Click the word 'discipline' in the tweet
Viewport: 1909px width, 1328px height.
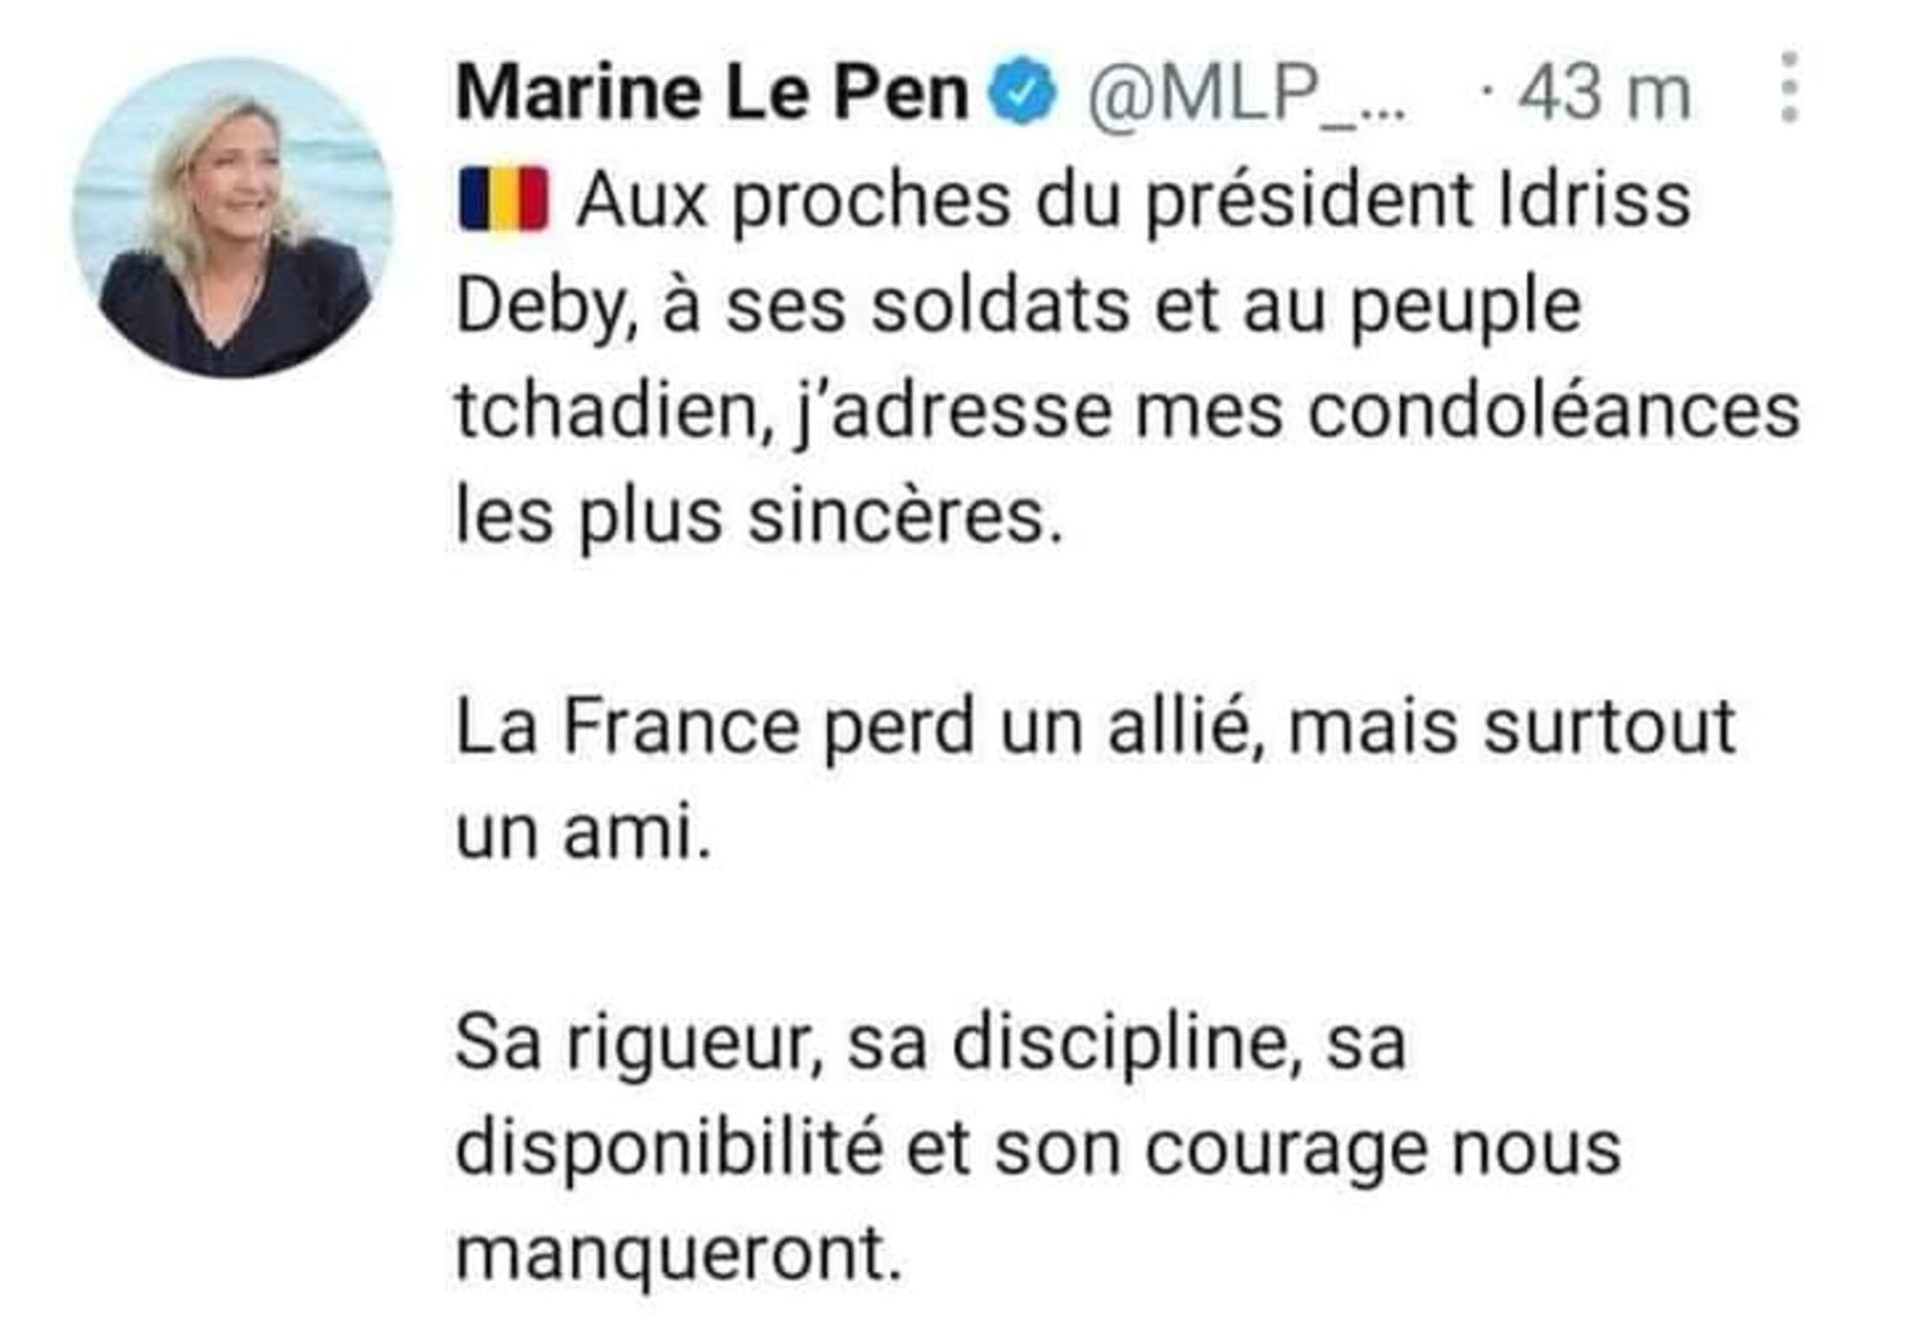(1126, 1044)
